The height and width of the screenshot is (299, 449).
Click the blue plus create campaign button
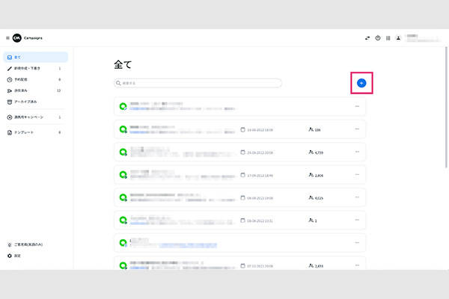(361, 83)
